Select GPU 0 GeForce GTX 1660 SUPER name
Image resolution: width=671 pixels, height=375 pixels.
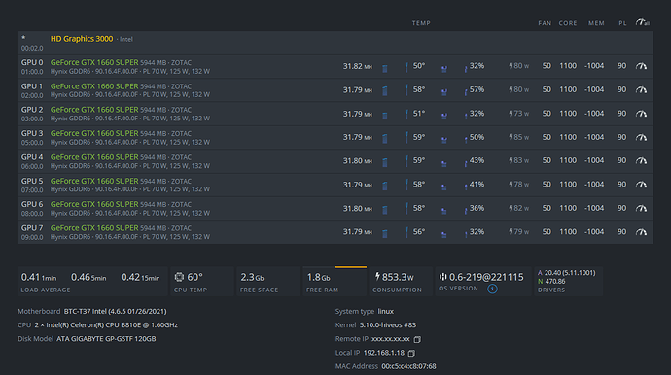94,62
